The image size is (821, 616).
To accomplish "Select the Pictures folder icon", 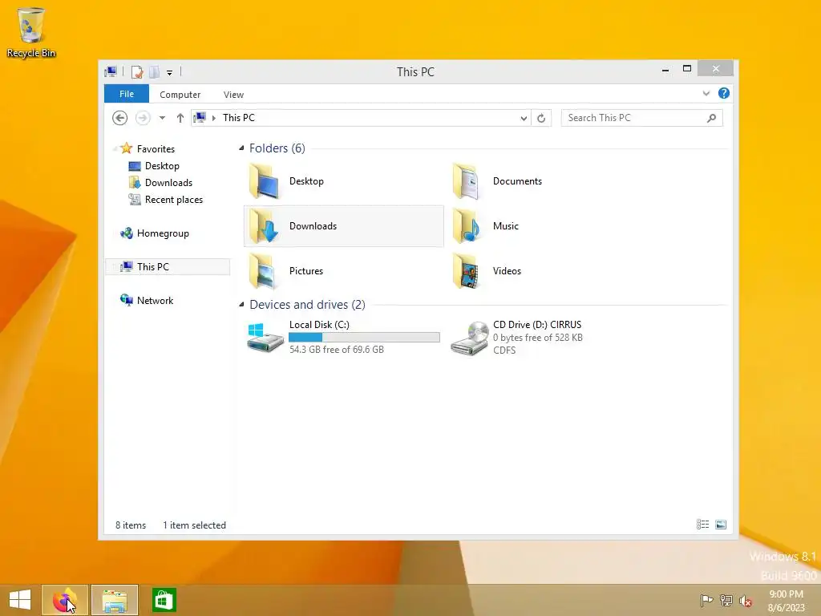I will (265, 271).
